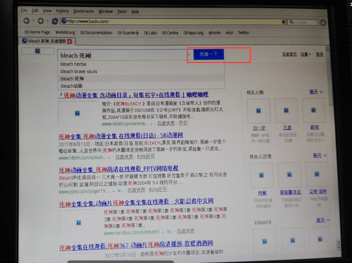
Task: Open 黑暗露琪亚 character link
Action: click(290, 192)
